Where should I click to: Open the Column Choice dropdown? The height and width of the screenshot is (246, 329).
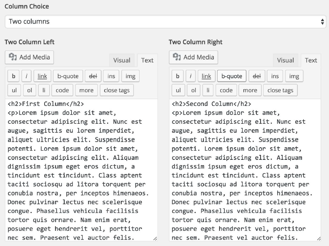coord(164,22)
